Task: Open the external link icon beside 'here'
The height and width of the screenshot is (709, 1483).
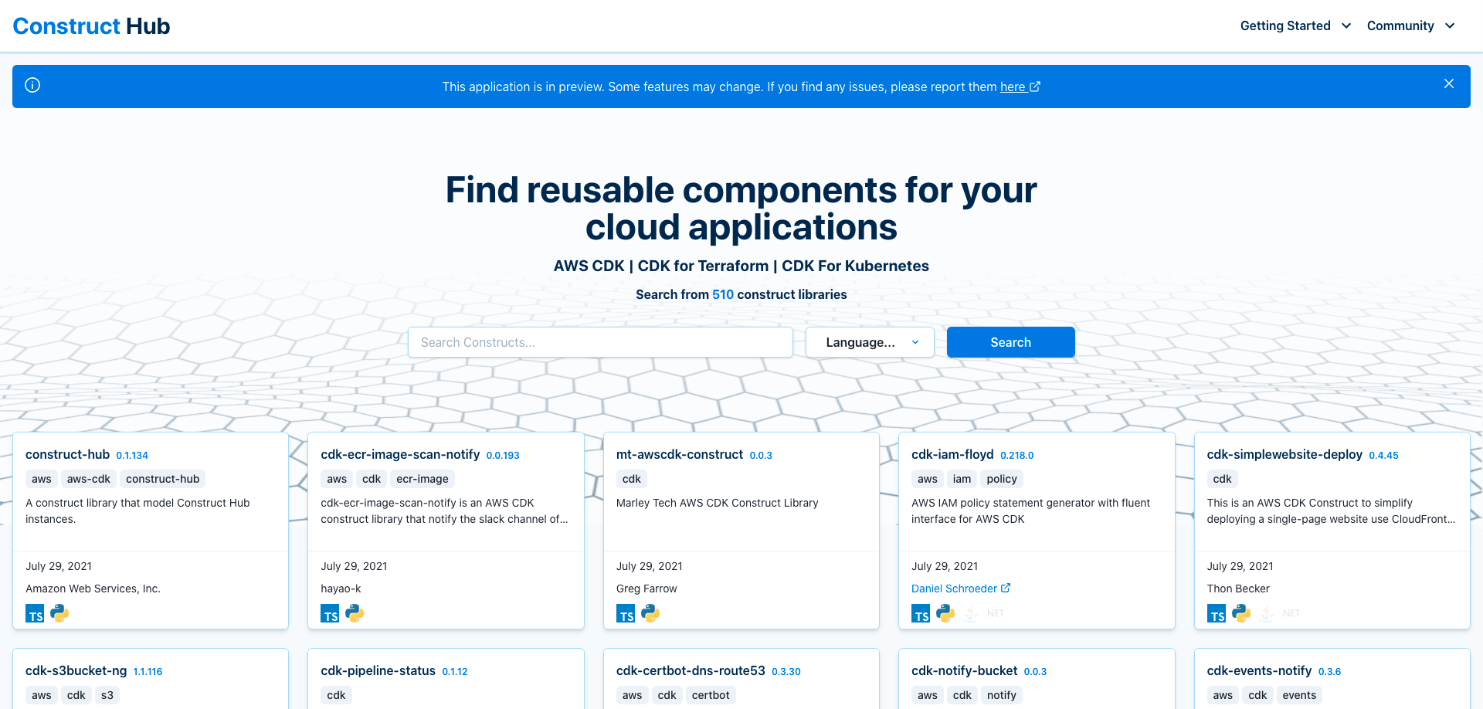Action: pos(1035,87)
